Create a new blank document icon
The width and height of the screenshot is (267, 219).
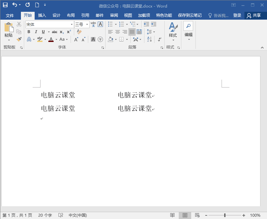(x=37, y=5)
